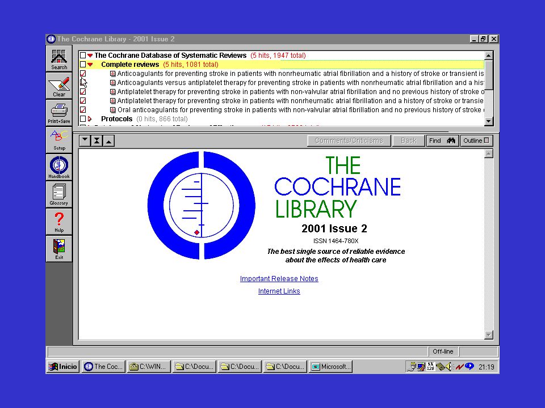Open review "Anticoagulants for preventing stroke in patients with nonrheumatic"
This screenshot has width=545, height=408.
point(300,74)
